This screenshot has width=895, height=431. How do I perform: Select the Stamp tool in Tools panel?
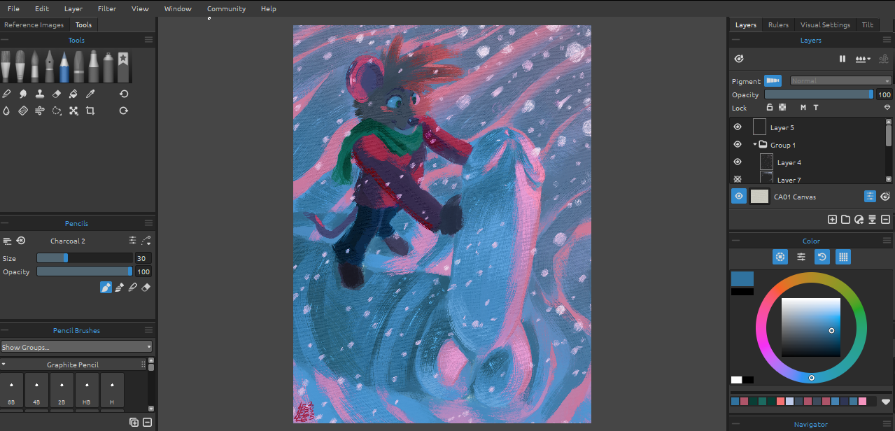click(40, 94)
